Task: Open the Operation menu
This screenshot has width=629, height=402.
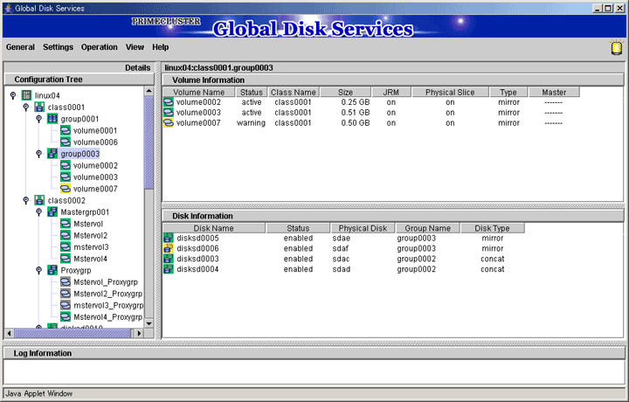Action: point(100,47)
